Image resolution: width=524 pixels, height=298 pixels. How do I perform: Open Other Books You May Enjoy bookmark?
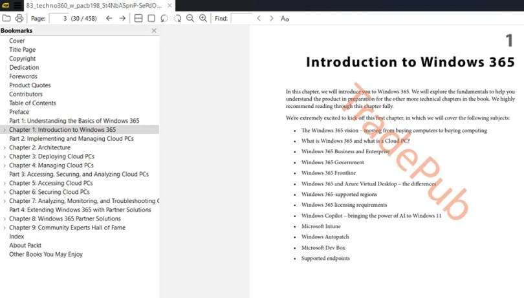[46, 254]
